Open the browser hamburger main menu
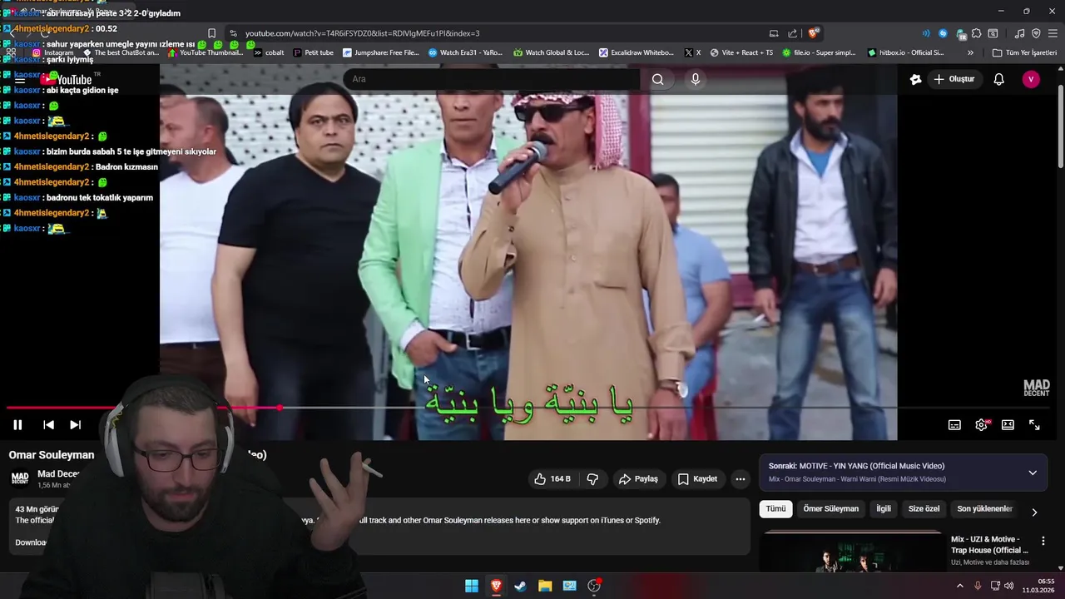This screenshot has height=599, width=1065. click(x=1053, y=33)
